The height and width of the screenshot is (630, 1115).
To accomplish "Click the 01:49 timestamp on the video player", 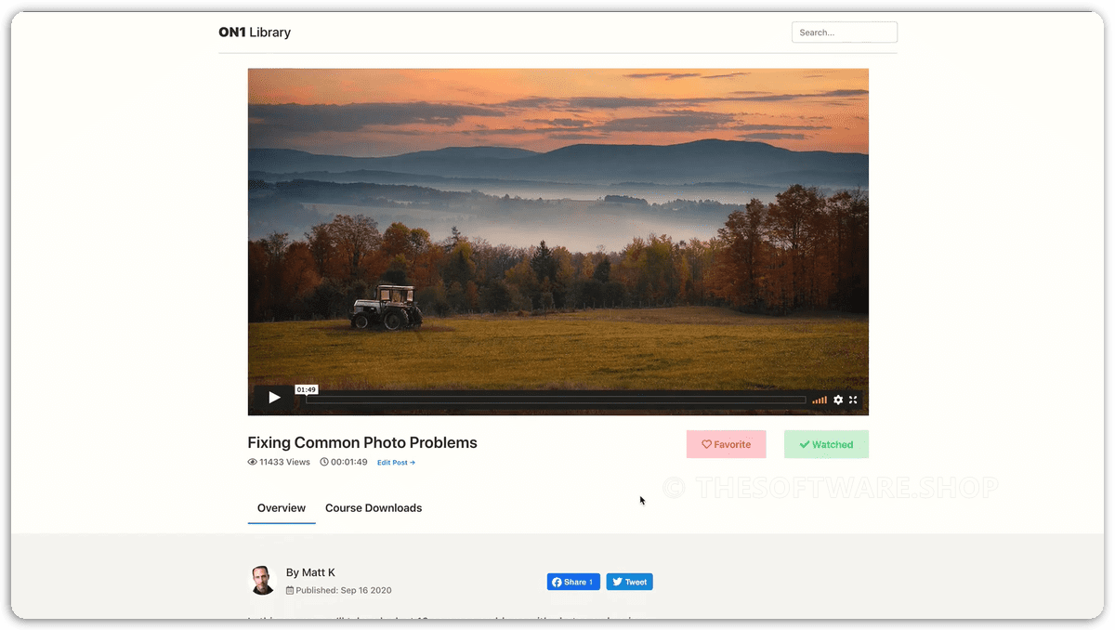I will [x=307, y=389].
